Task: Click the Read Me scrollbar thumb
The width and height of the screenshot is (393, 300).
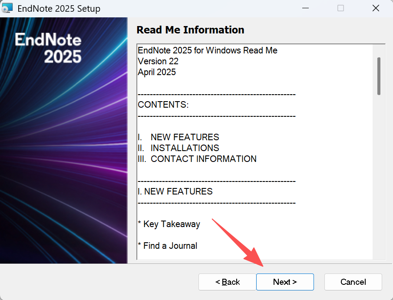Action: point(379,76)
